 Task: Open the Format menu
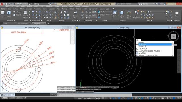pyautogui.click(x=29, y=7)
